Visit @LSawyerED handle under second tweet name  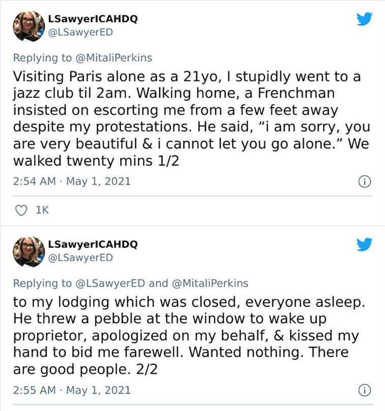(x=80, y=258)
